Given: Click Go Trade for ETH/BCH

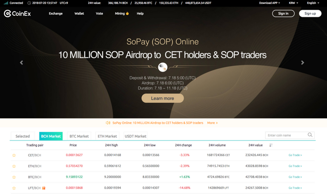Looking at the screenshot, I should click(x=295, y=166).
